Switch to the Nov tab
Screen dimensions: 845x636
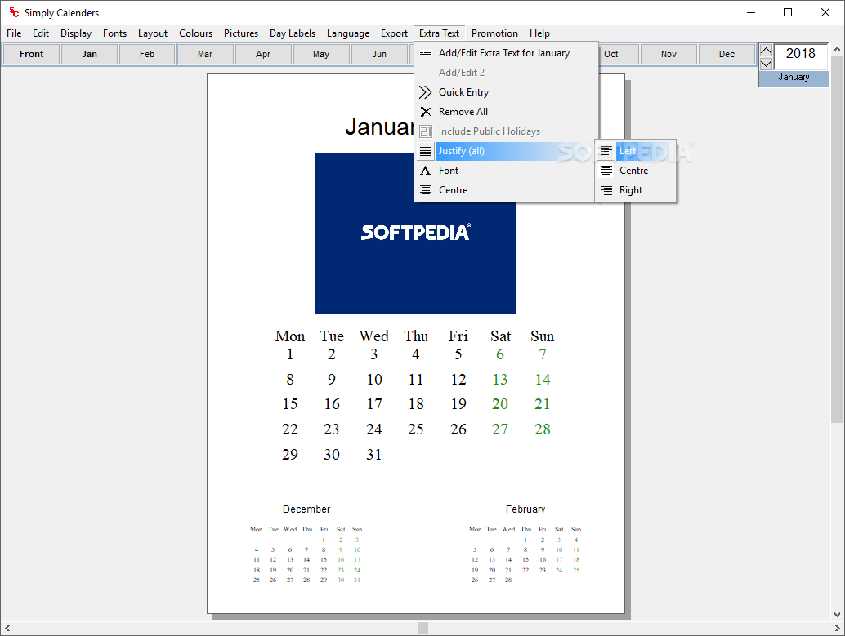coord(668,54)
